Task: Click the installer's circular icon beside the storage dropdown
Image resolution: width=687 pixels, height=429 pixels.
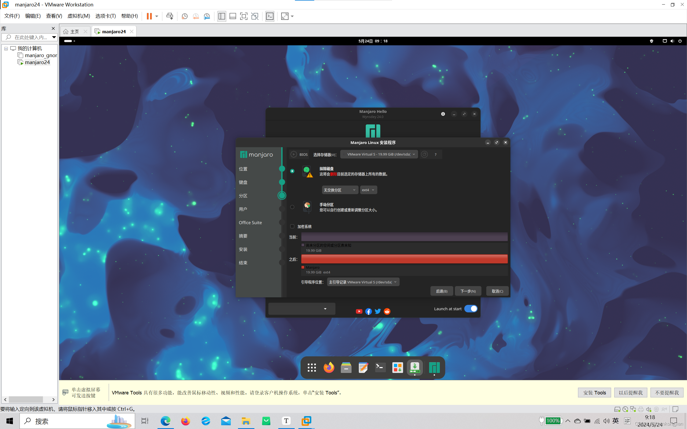Action: (424, 154)
